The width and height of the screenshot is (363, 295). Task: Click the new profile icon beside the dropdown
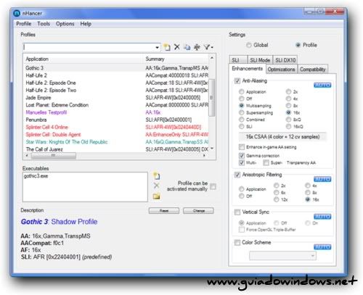tap(167, 47)
